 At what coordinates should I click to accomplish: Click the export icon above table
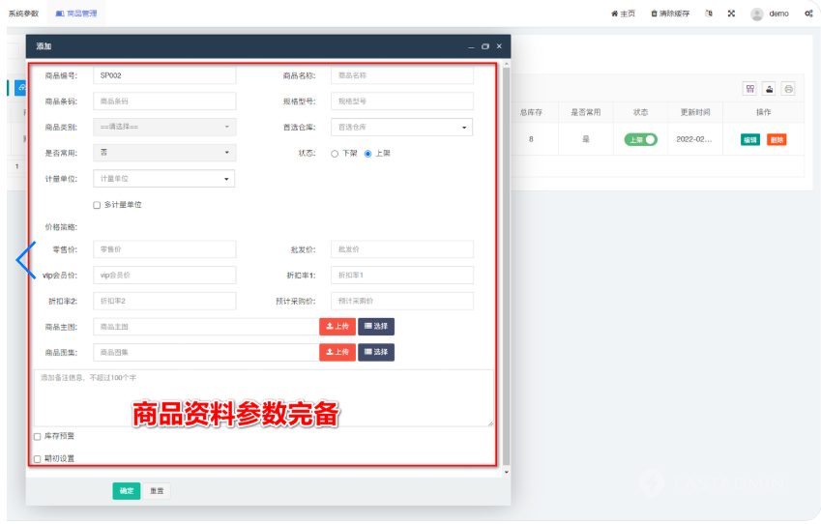point(769,89)
